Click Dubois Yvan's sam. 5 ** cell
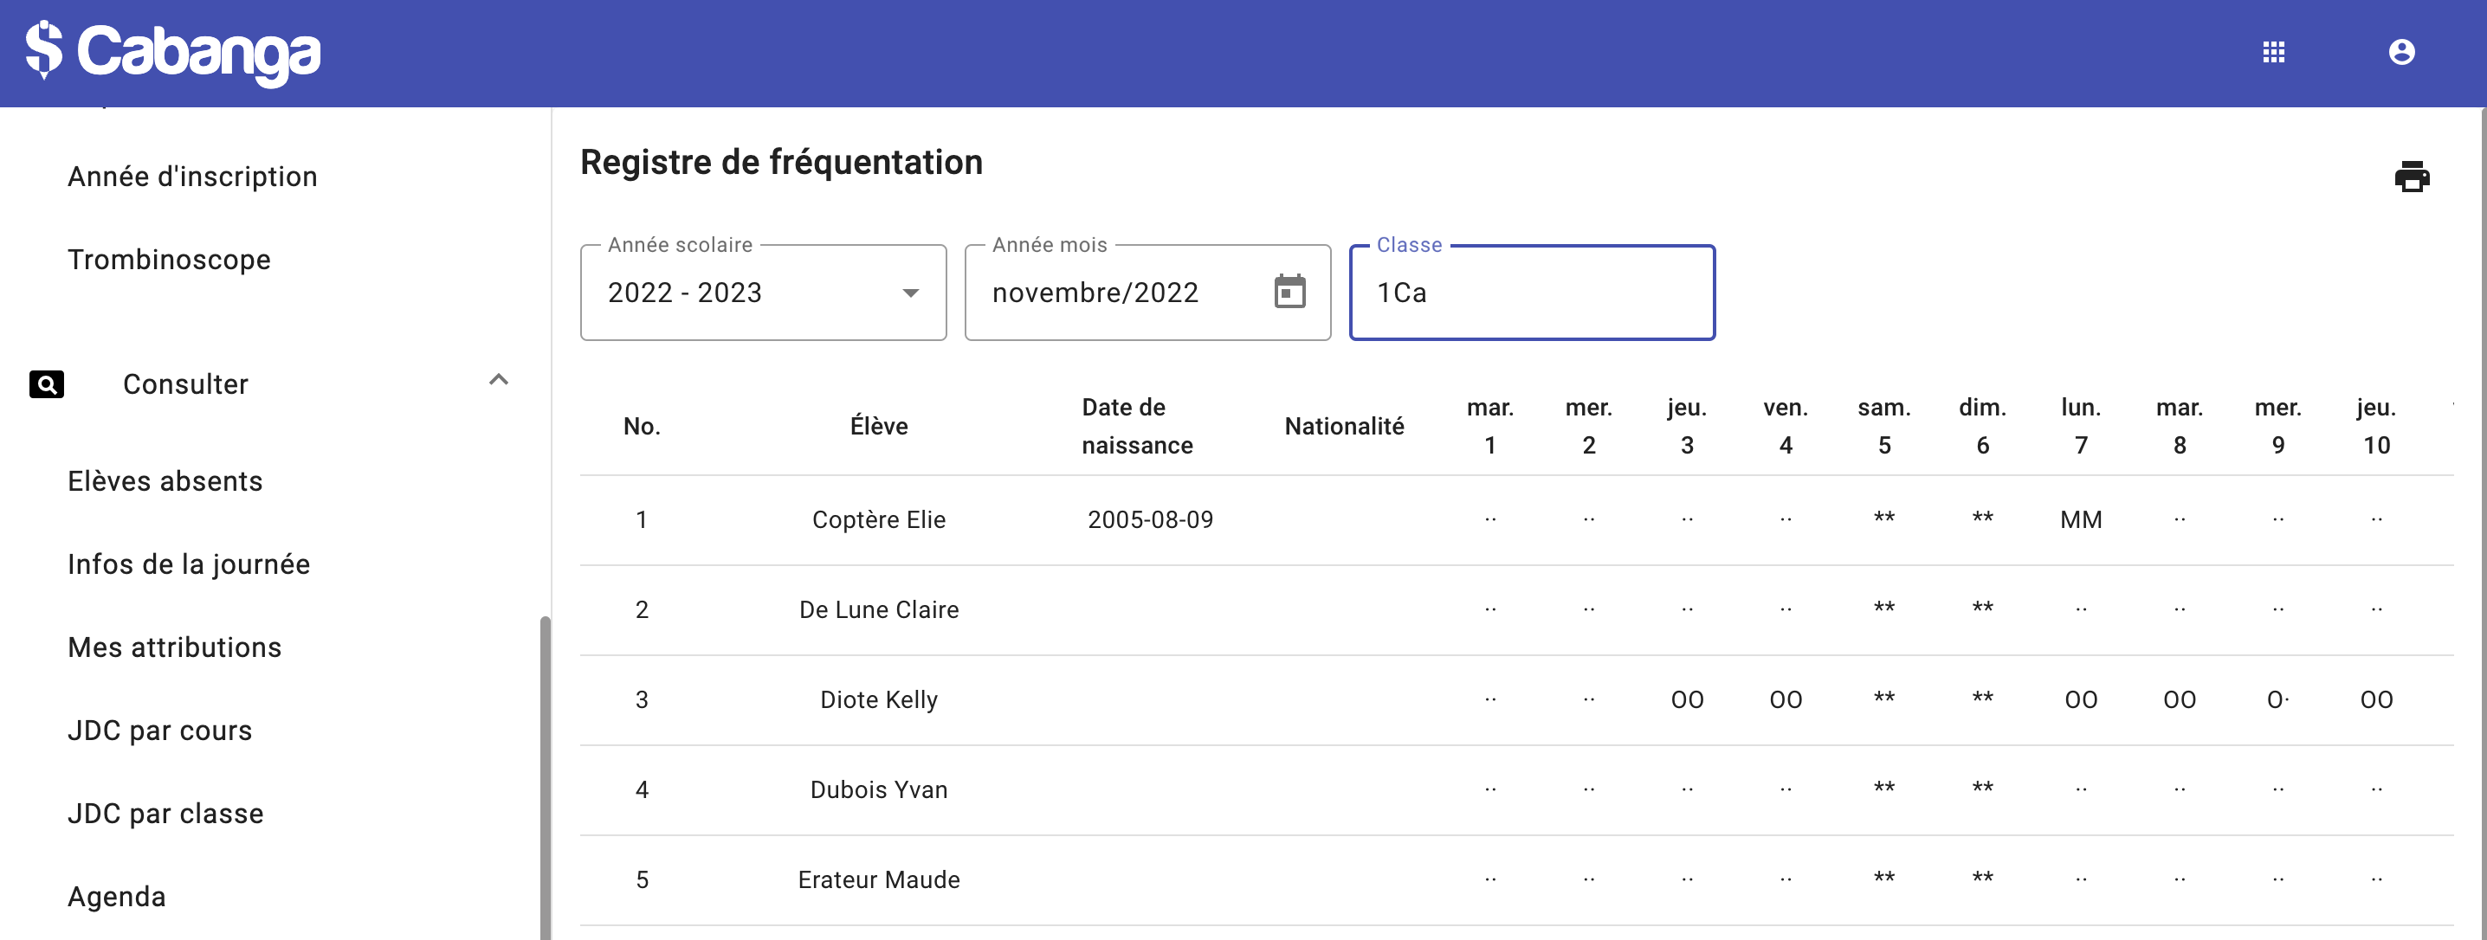 click(x=1883, y=788)
